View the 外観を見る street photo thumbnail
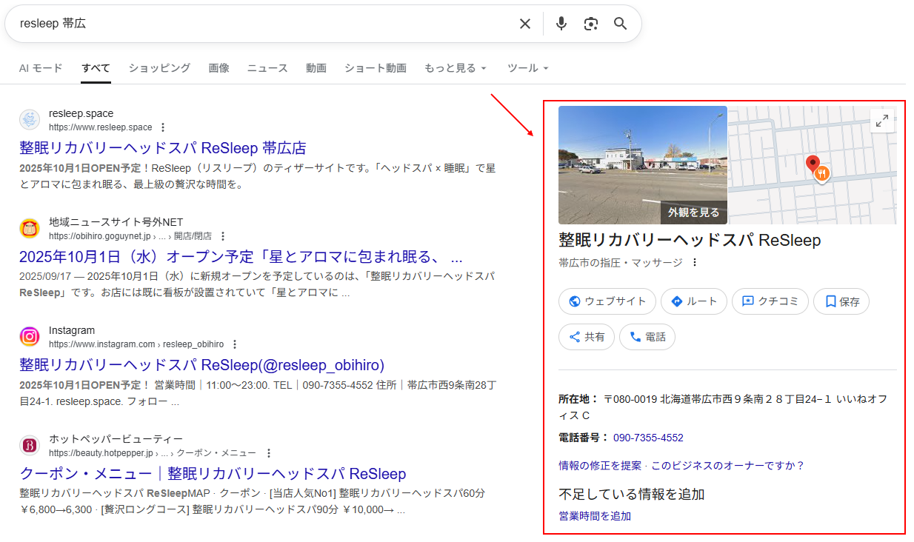This screenshot has width=914, height=542. [x=642, y=164]
